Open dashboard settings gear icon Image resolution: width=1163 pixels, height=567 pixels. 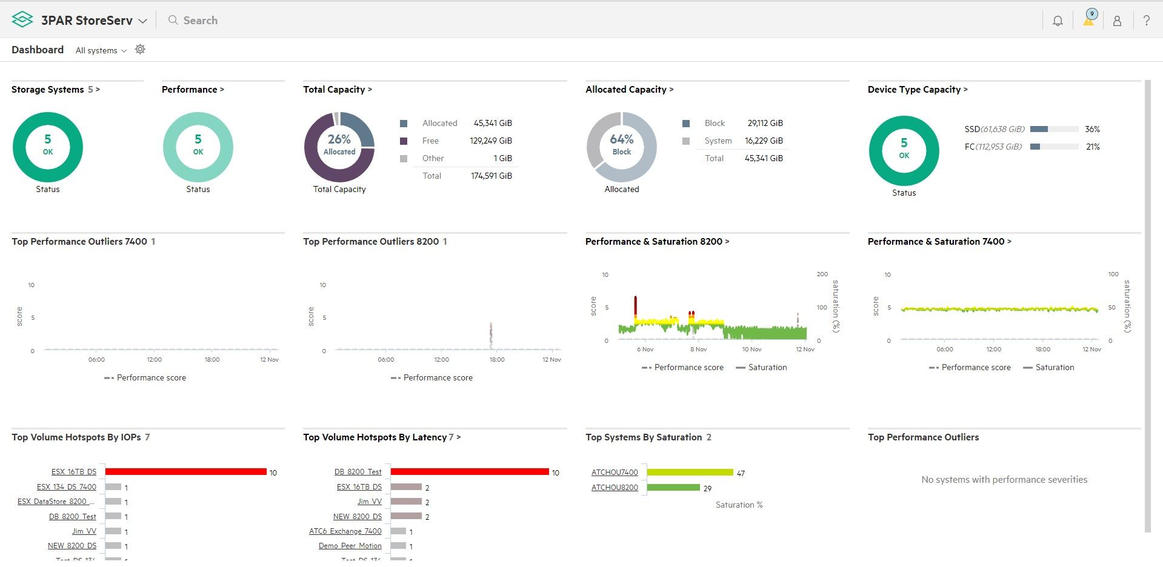(140, 50)
